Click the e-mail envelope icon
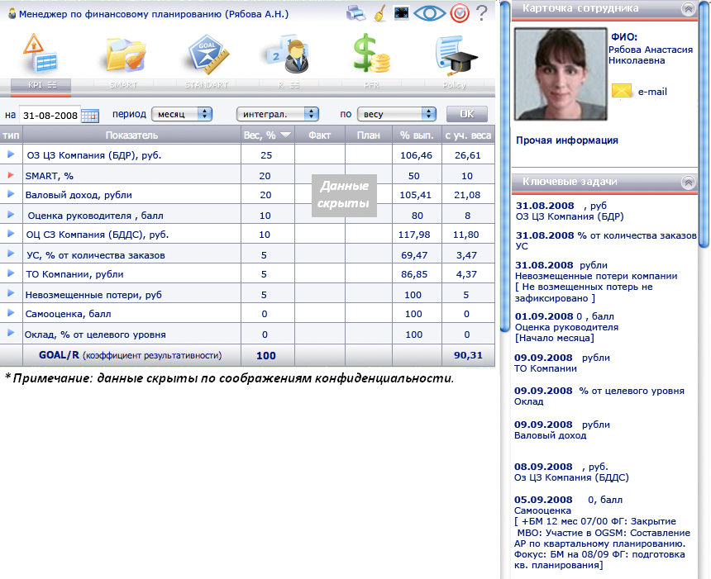 [622, 91]
